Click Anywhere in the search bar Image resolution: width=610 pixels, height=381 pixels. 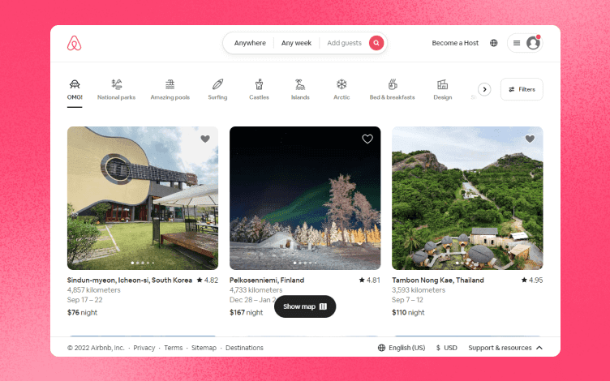[250, 43]
